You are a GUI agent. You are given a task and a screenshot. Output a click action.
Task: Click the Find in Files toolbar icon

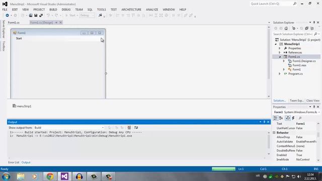(100, 16)
